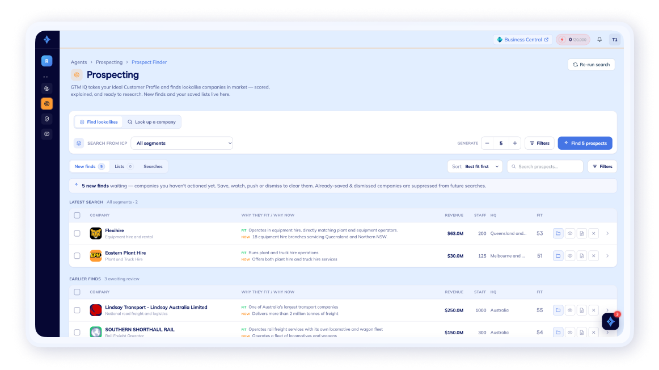659x370 pixels.
Task: Expand Flexihire row with chevron arrow
Action: [x=607, y=233]
